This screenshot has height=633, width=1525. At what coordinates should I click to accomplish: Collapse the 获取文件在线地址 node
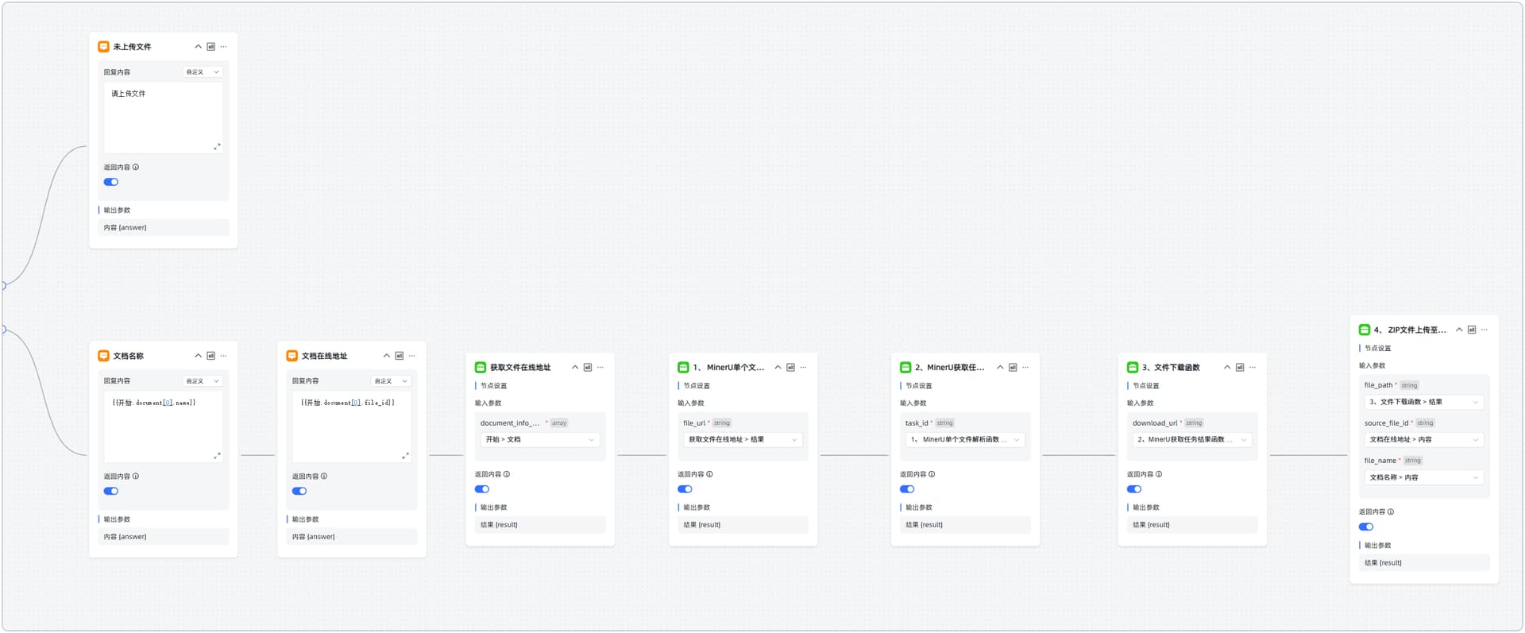[x=575, y=367]
